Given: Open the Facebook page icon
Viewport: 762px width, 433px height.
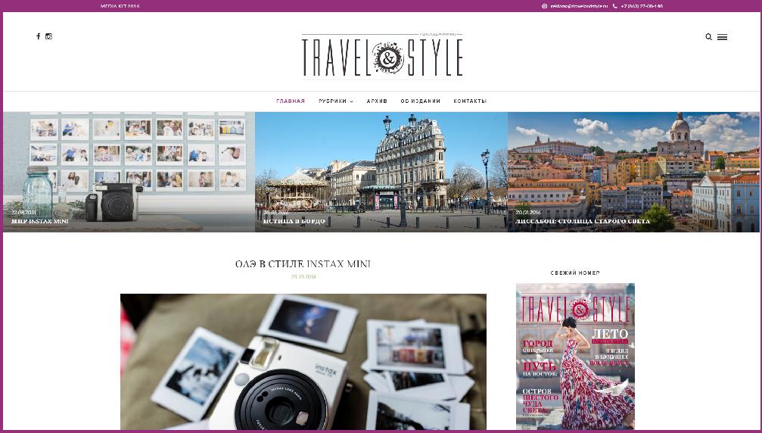Looking at the screenshot, I should coord(39,36).
